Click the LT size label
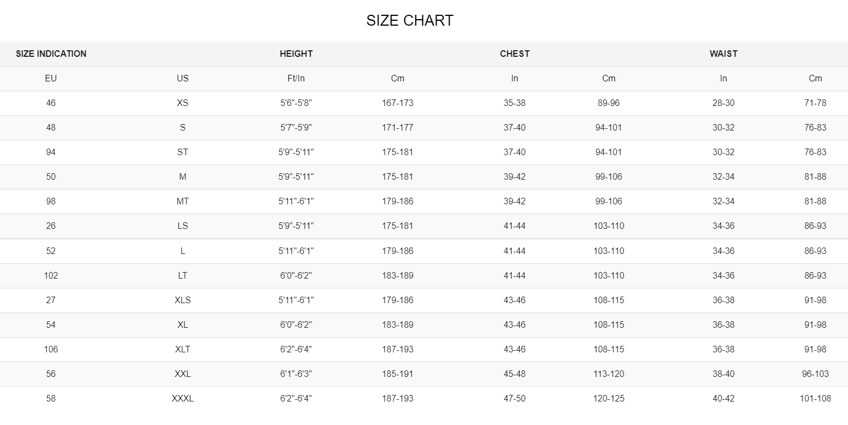The height and width of the screenshot is (425, 848). click(x=183, y=275)
